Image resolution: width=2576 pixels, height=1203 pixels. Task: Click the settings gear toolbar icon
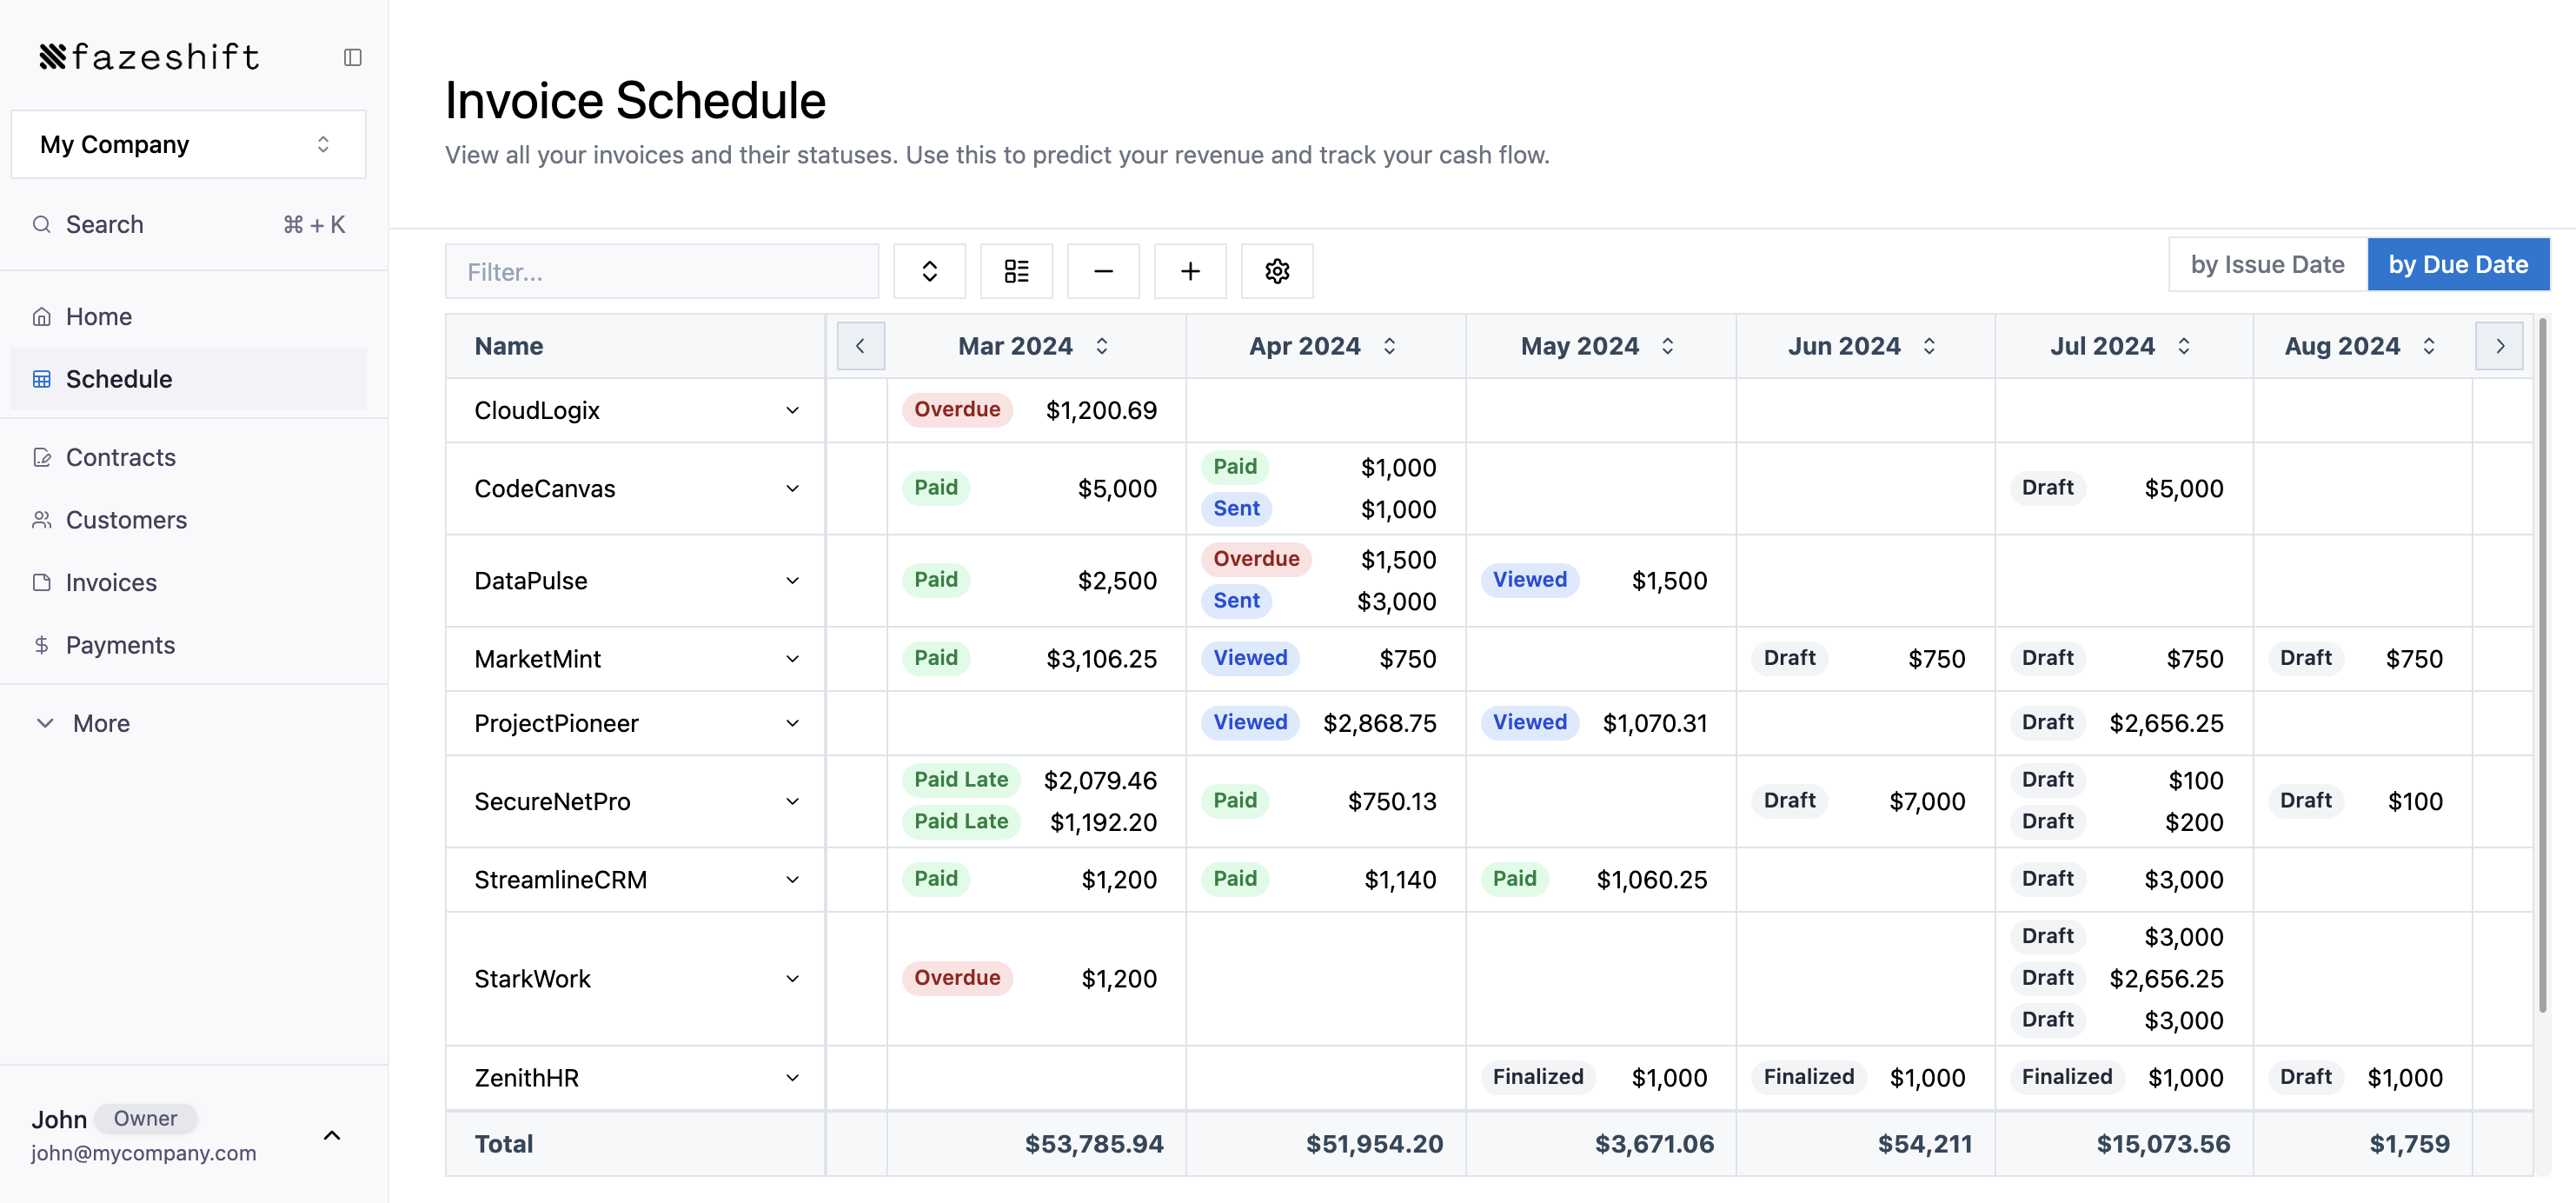coord(1276,271)
